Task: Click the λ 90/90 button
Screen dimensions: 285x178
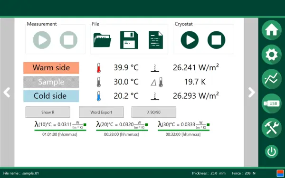Action: (154, 112)
